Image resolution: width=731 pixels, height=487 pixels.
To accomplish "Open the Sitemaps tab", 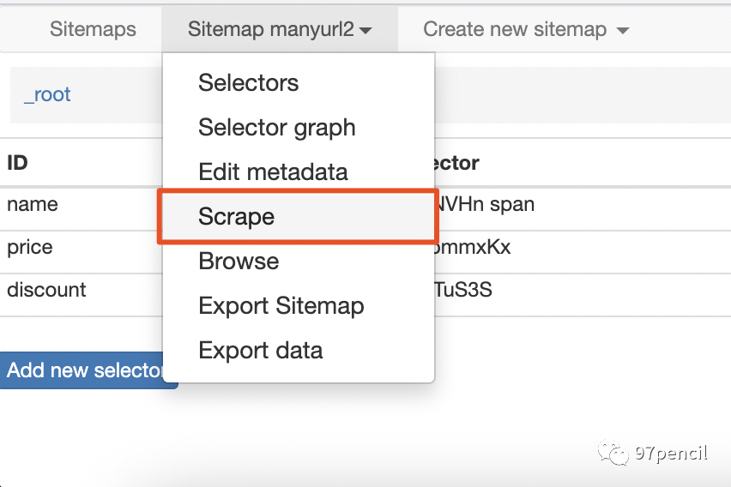I will 93,29.
